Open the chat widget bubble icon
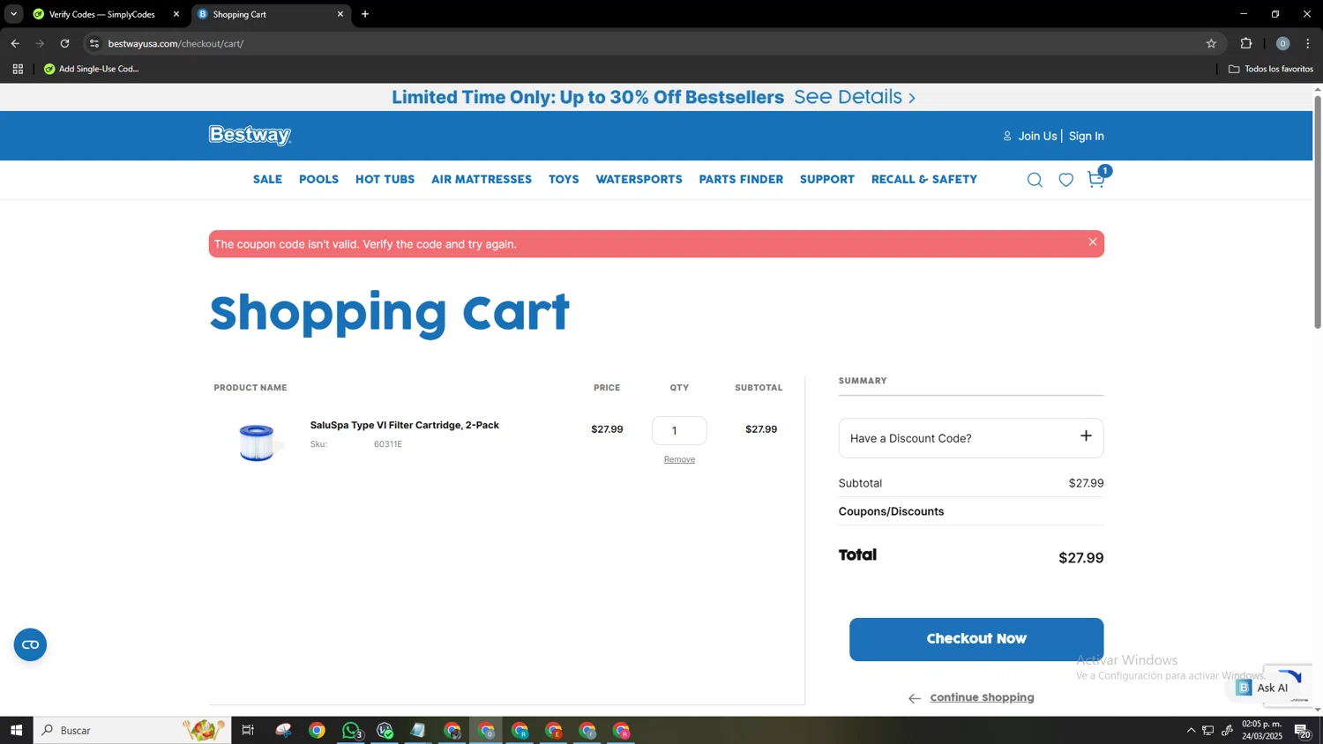1323x744 pixels. coord(30,645)
